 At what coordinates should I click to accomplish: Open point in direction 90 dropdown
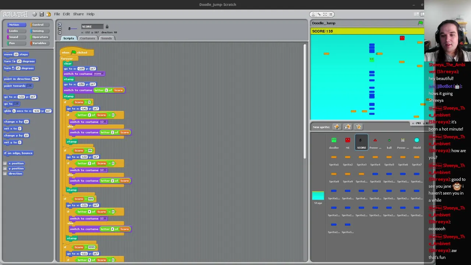[x=37, y=79]
